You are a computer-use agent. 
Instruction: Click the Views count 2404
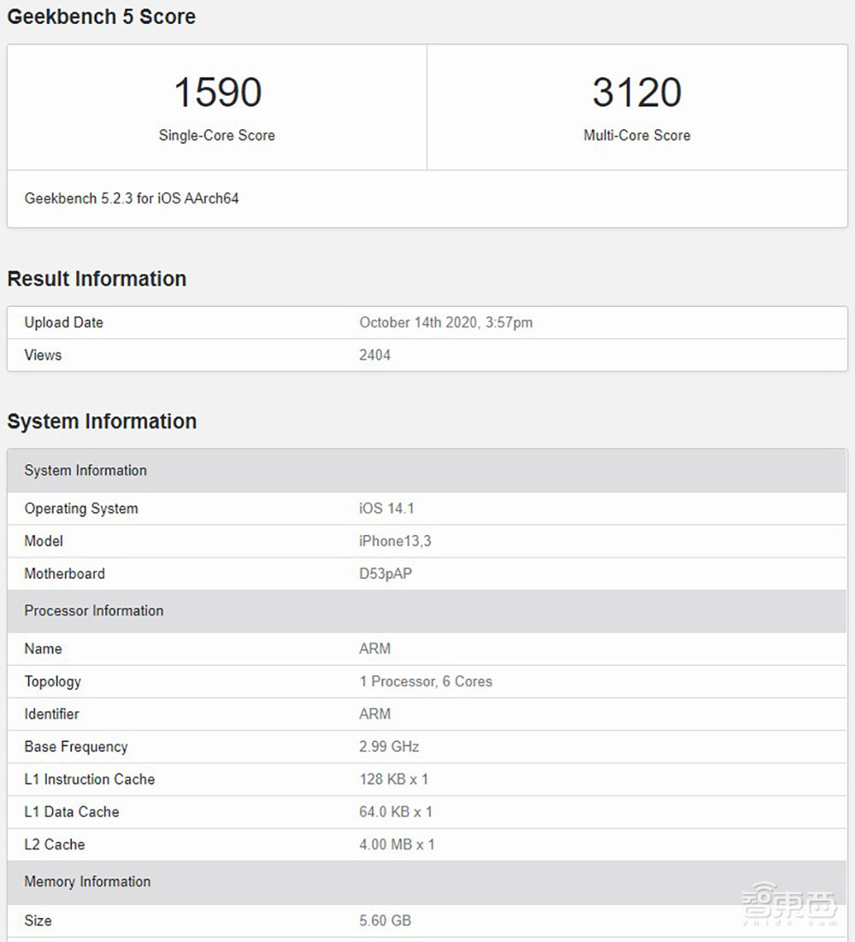click(375, 355)
